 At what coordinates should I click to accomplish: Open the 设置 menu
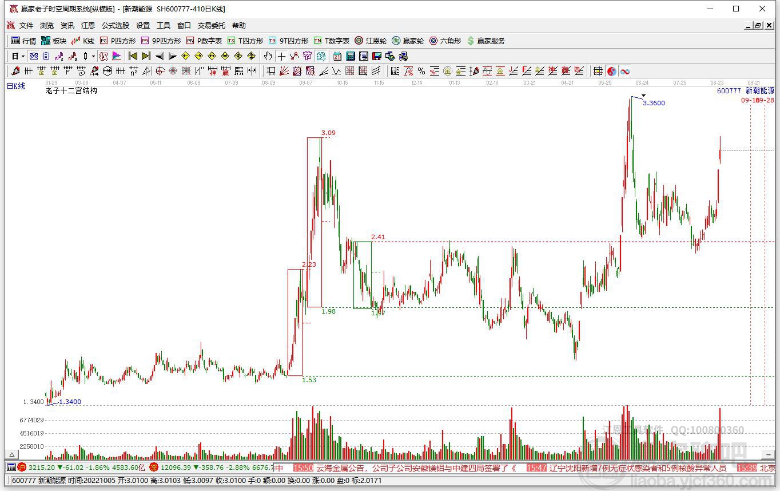143,25
